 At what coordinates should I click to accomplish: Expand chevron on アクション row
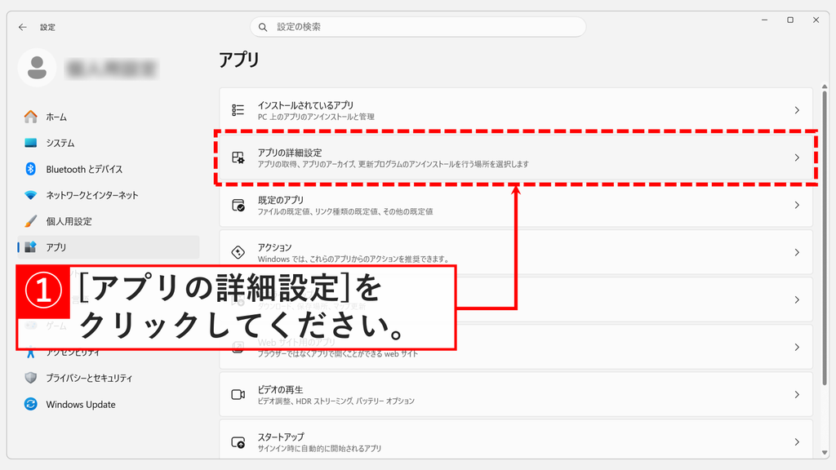tap(797, 253)
